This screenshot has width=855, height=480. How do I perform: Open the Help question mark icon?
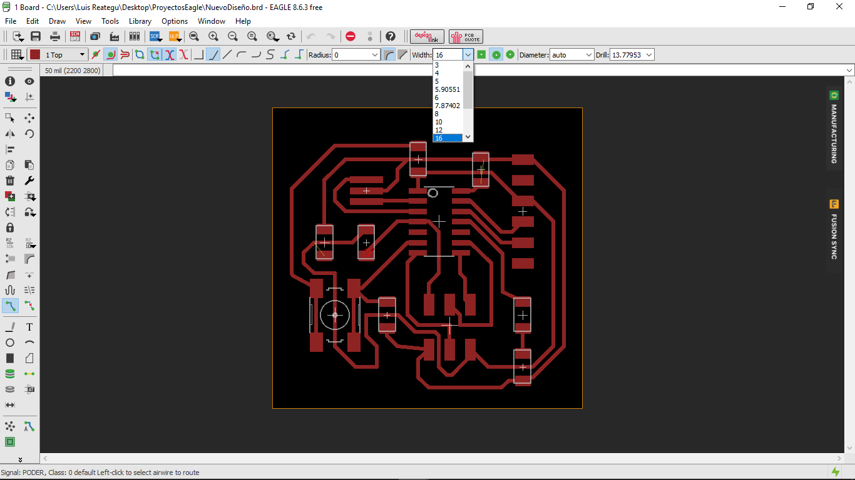[391, 36]
